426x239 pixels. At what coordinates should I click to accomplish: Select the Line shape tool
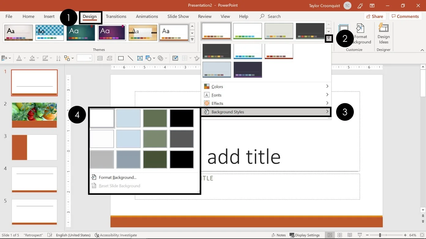[x=130, y=58]
